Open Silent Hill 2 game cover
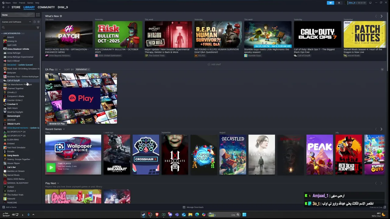The height and width of the screenshot is (219, 390). point(261,155)
